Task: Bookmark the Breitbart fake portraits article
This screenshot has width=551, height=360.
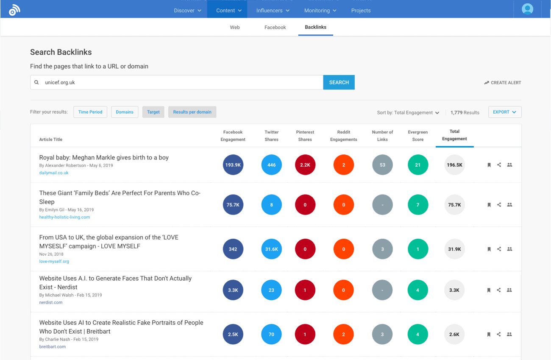Action: pyautogui.click(x=488, y=334)
